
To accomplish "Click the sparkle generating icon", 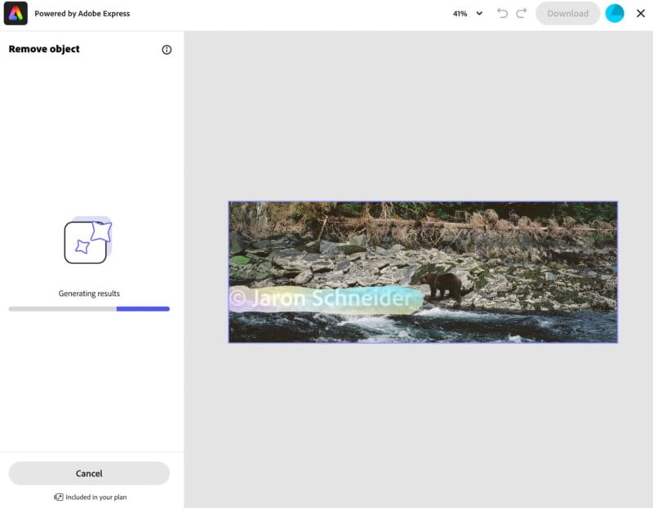I will coord(88,241).
